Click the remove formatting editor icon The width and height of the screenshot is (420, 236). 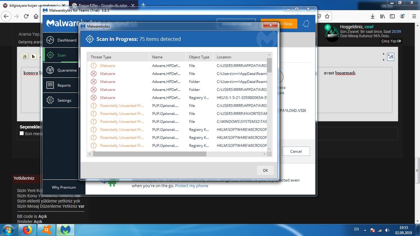[25, 56]
